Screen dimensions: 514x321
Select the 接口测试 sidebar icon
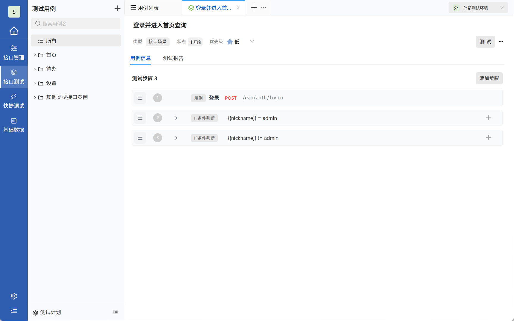point(14,77)
